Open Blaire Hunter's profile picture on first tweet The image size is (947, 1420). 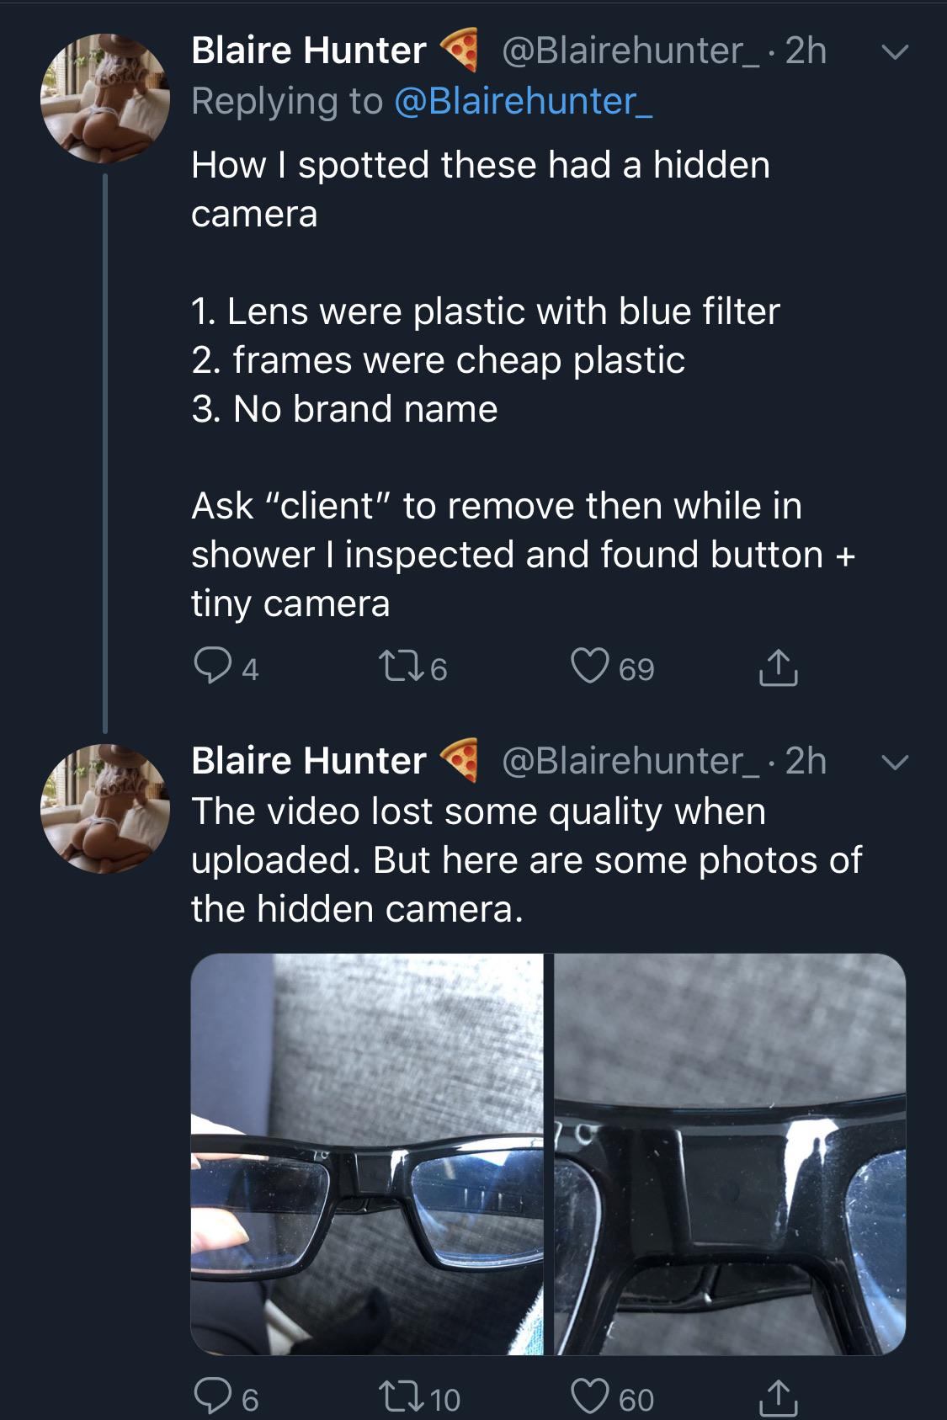pyautogui.click(x=105, y=98)
